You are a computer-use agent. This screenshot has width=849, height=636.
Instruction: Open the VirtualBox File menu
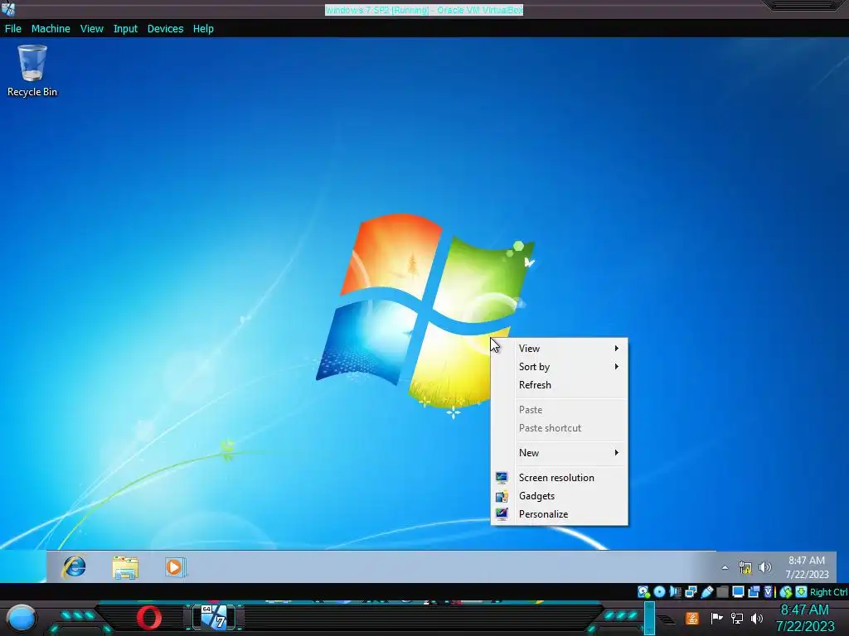point(13,29)
